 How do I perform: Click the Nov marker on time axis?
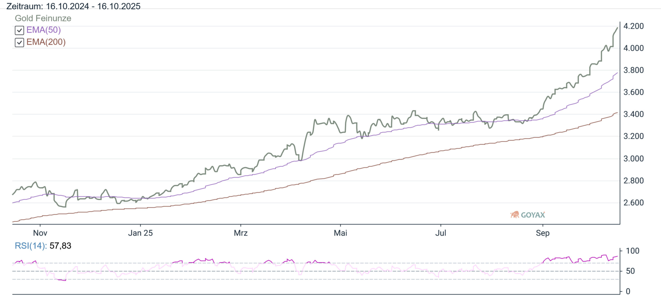40,233
